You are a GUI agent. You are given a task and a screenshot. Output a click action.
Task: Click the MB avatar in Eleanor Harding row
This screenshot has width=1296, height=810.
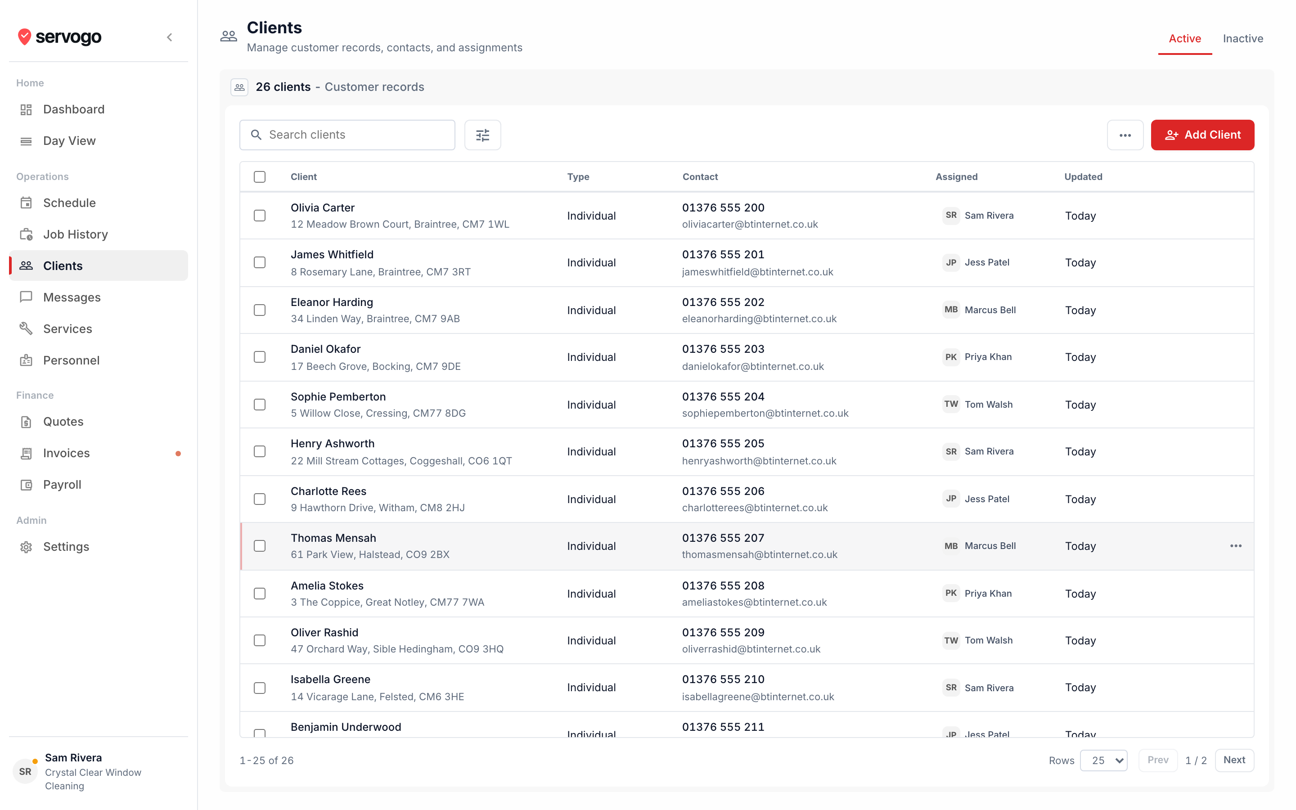tap(951, 310)
